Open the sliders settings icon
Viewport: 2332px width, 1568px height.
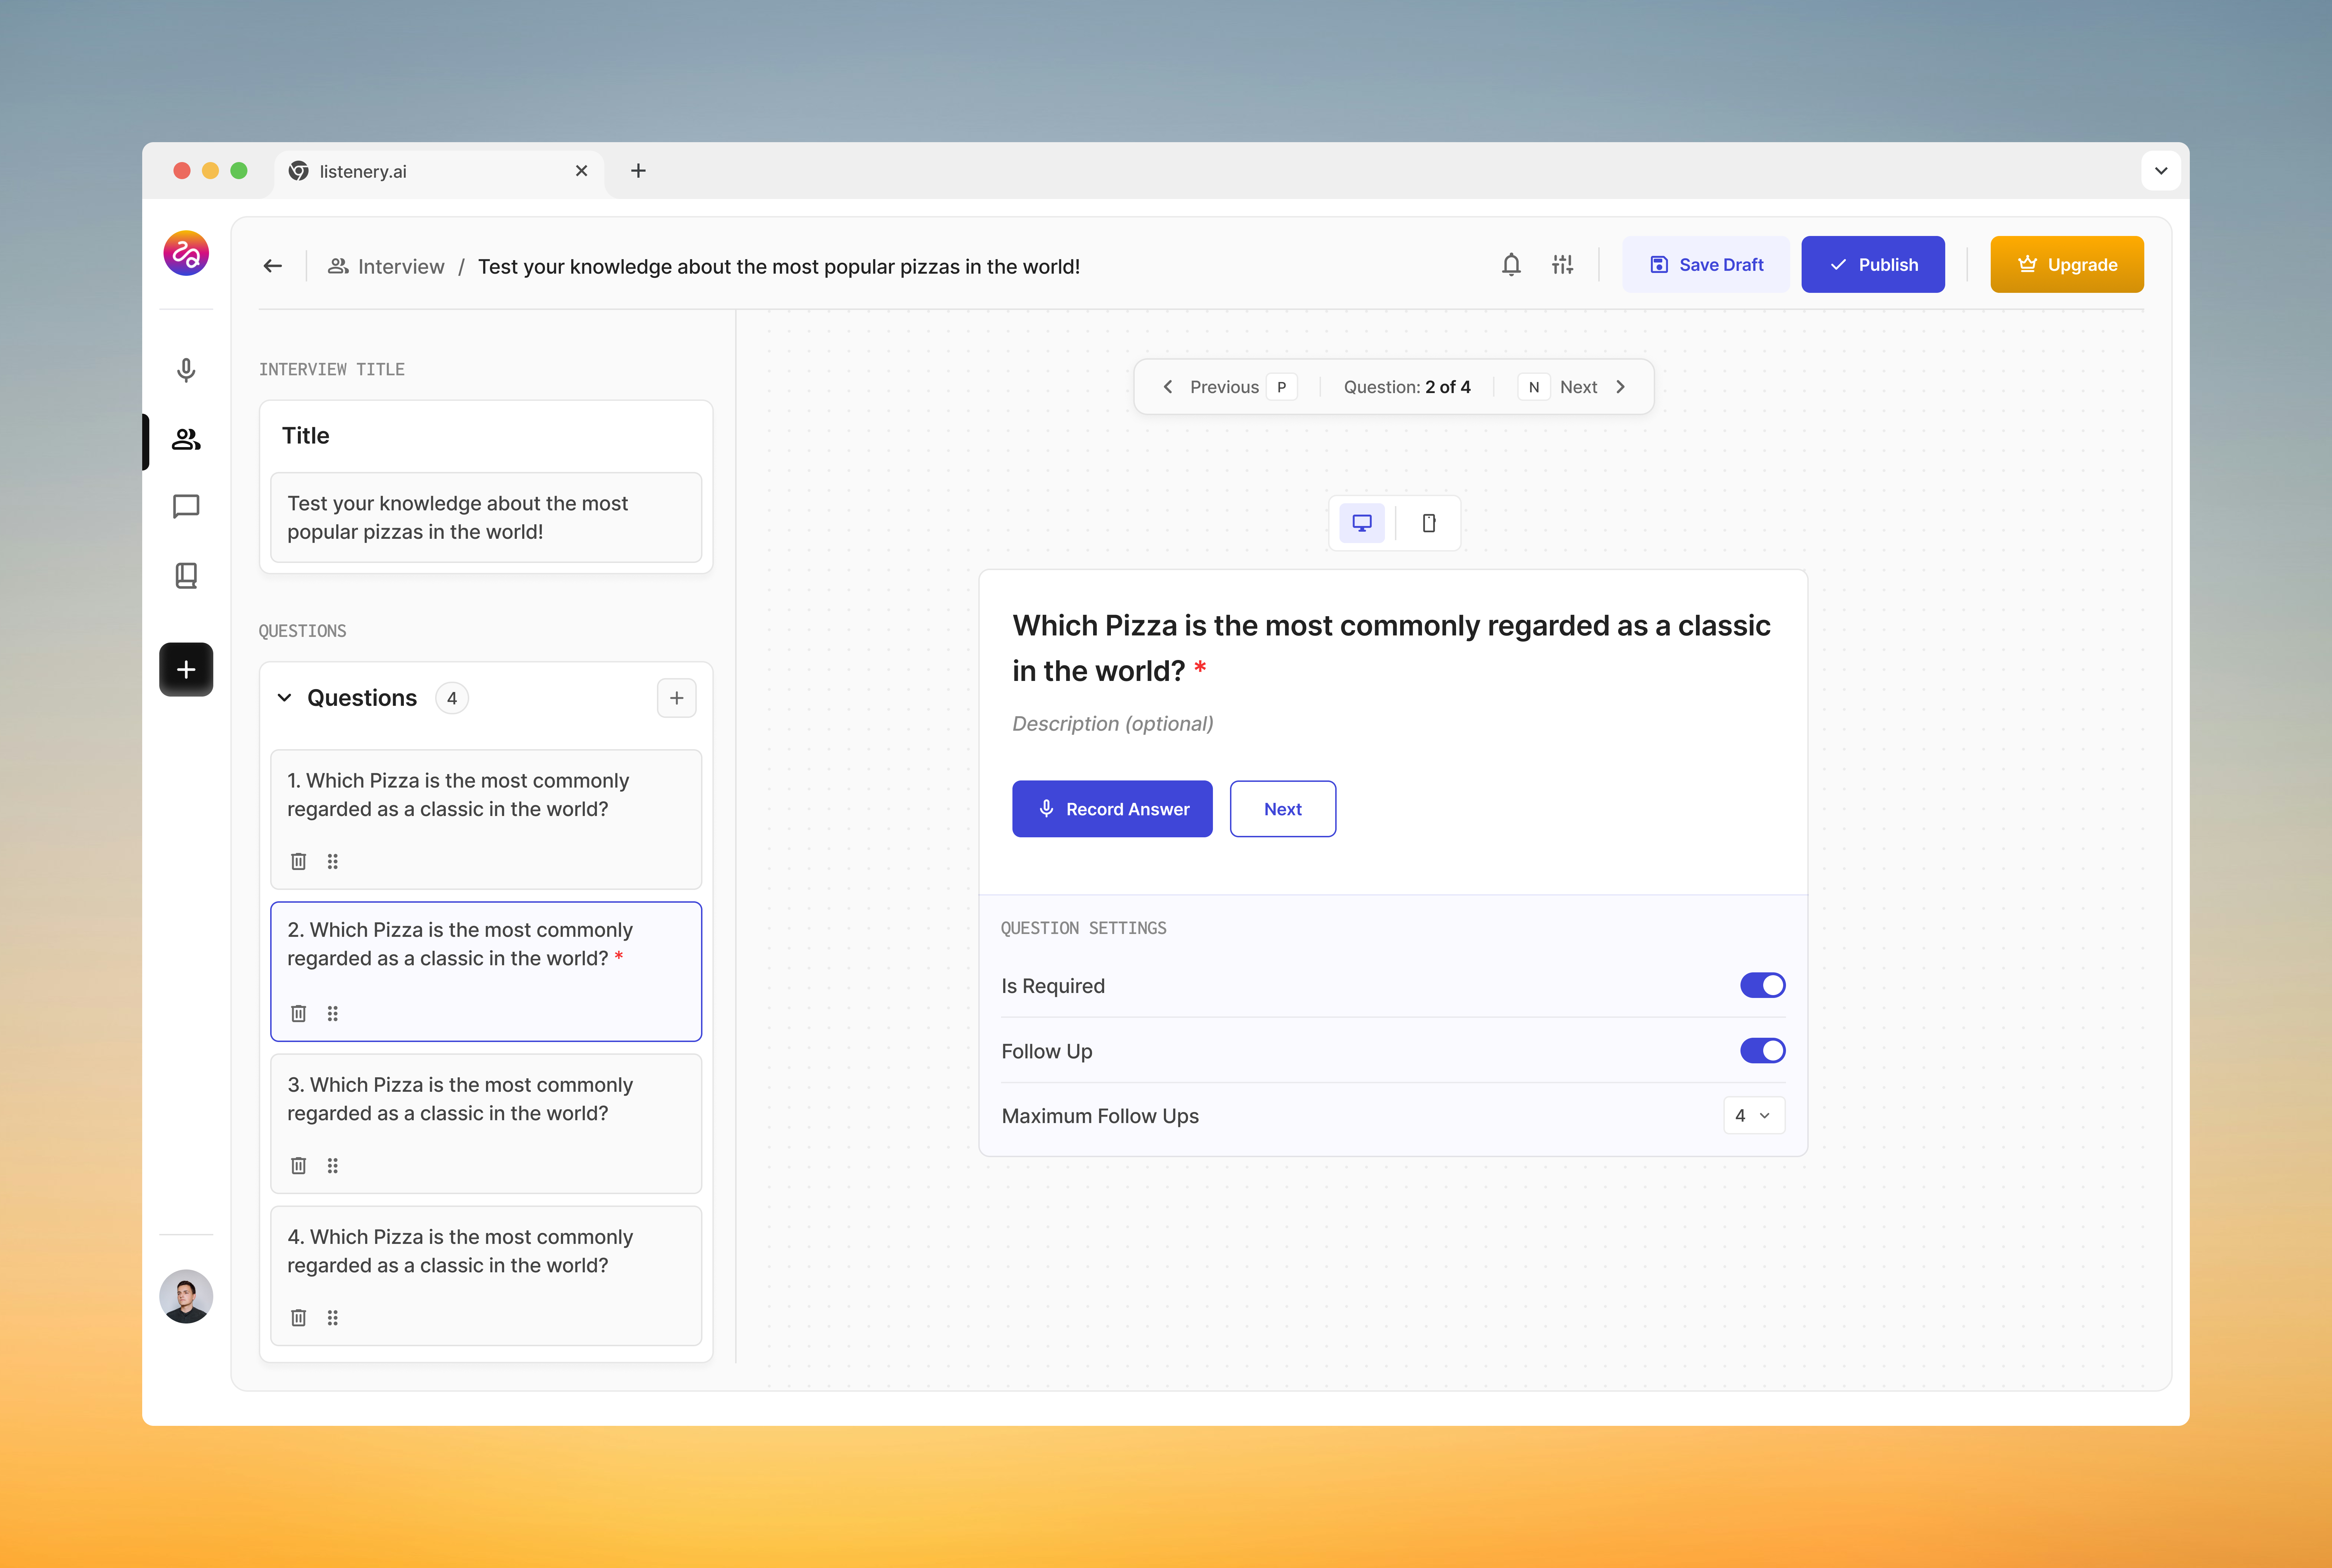click(x=1562, y=265)
